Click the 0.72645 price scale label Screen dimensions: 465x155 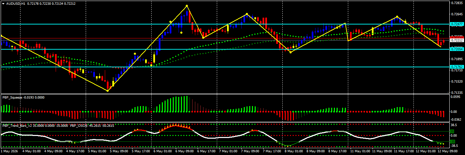click(456, 14)
